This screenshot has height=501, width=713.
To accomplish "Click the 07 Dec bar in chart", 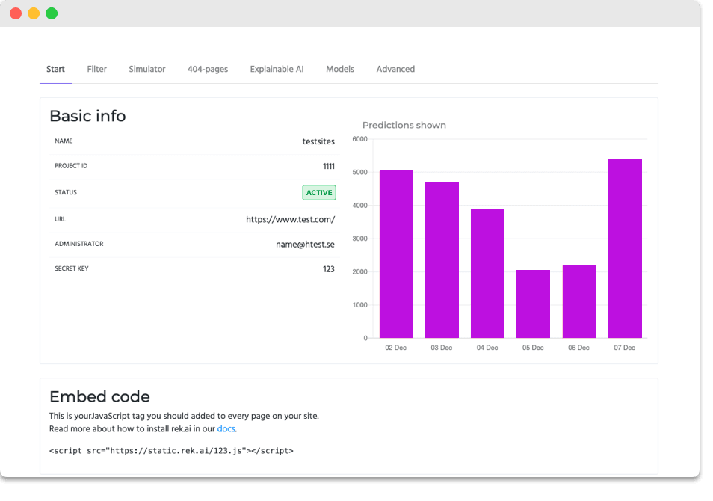I will coord(626,249).
